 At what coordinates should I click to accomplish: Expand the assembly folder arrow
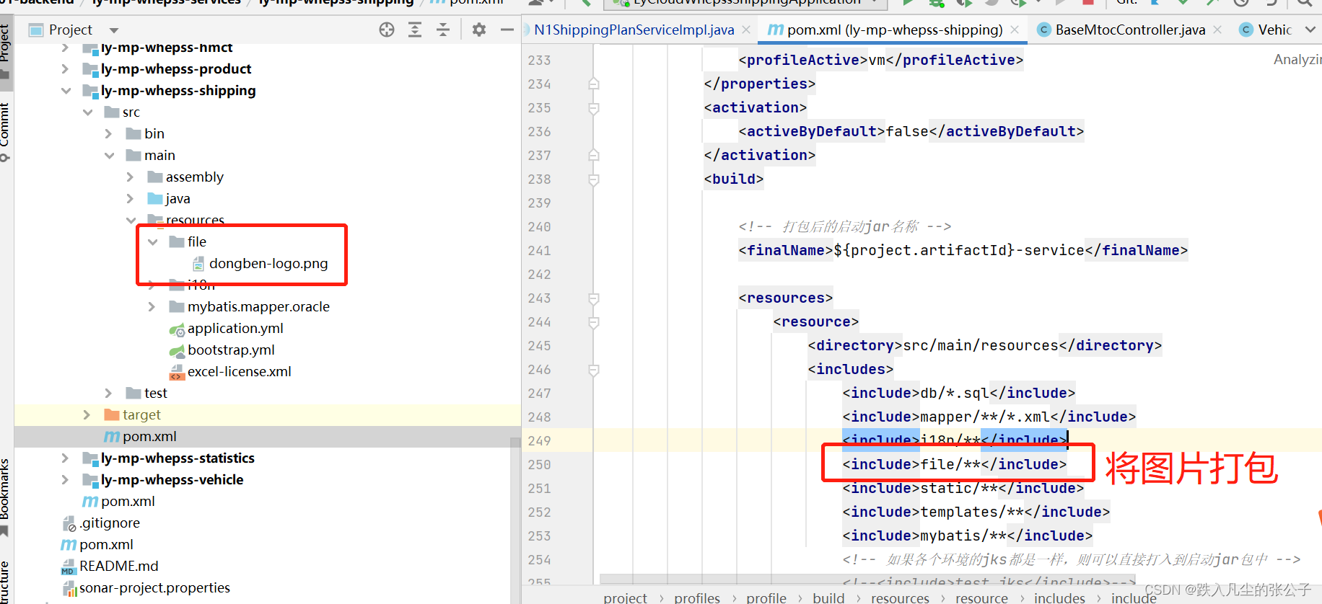click(x=130, y=177)
